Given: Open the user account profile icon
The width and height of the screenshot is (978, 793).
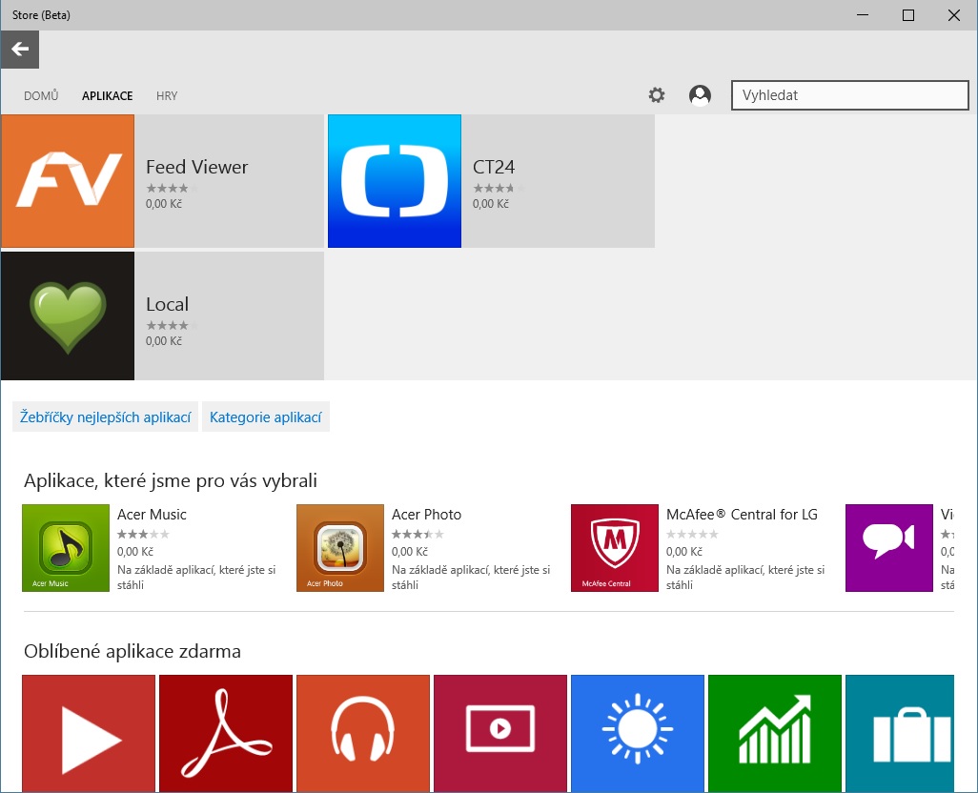Looking at the screenshot, I should click(700, 94).
